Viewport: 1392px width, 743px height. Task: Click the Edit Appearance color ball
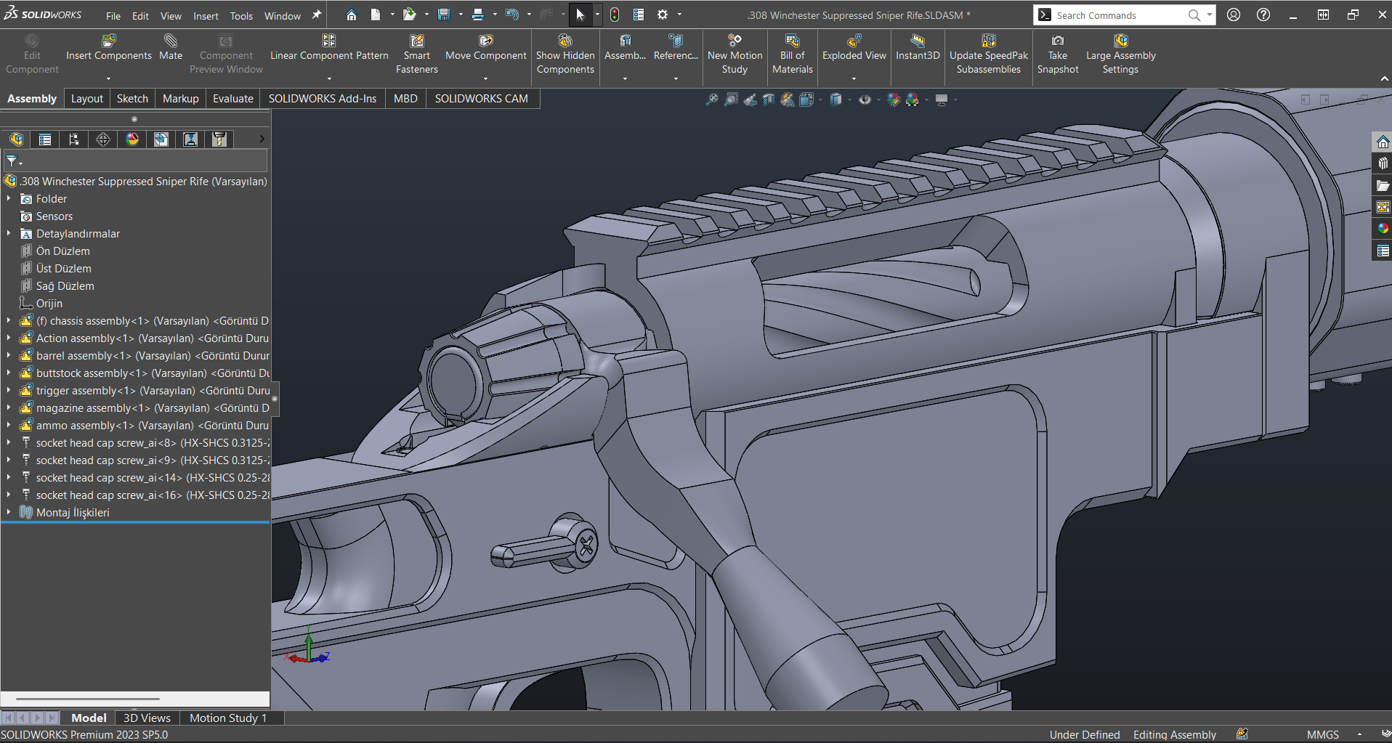[894, 100]
